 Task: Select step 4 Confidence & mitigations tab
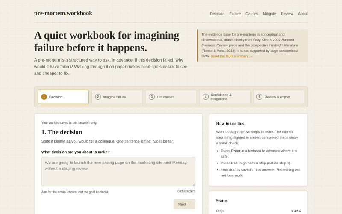225,97
